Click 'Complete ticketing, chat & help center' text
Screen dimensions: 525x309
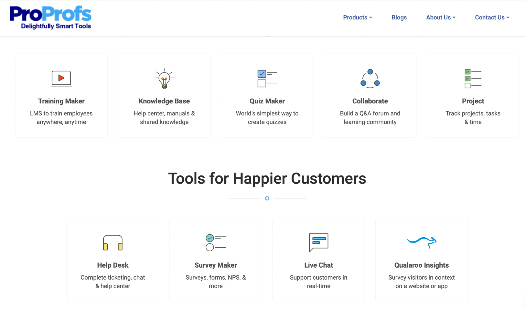click(113, 282)
